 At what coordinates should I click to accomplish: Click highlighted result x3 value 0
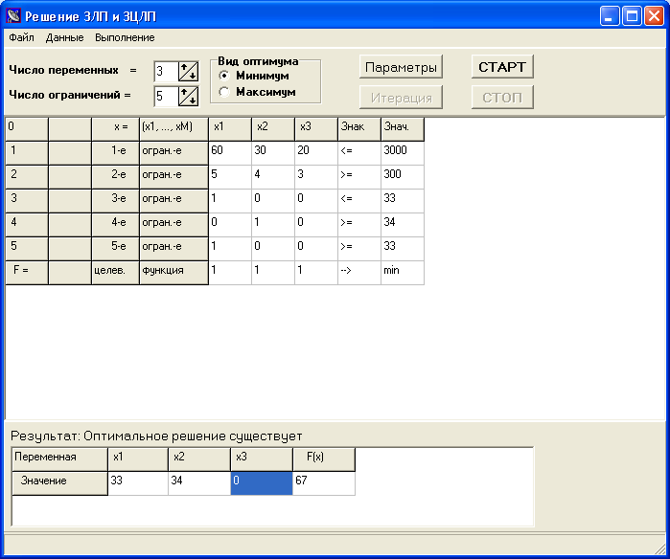click(262, 483)
